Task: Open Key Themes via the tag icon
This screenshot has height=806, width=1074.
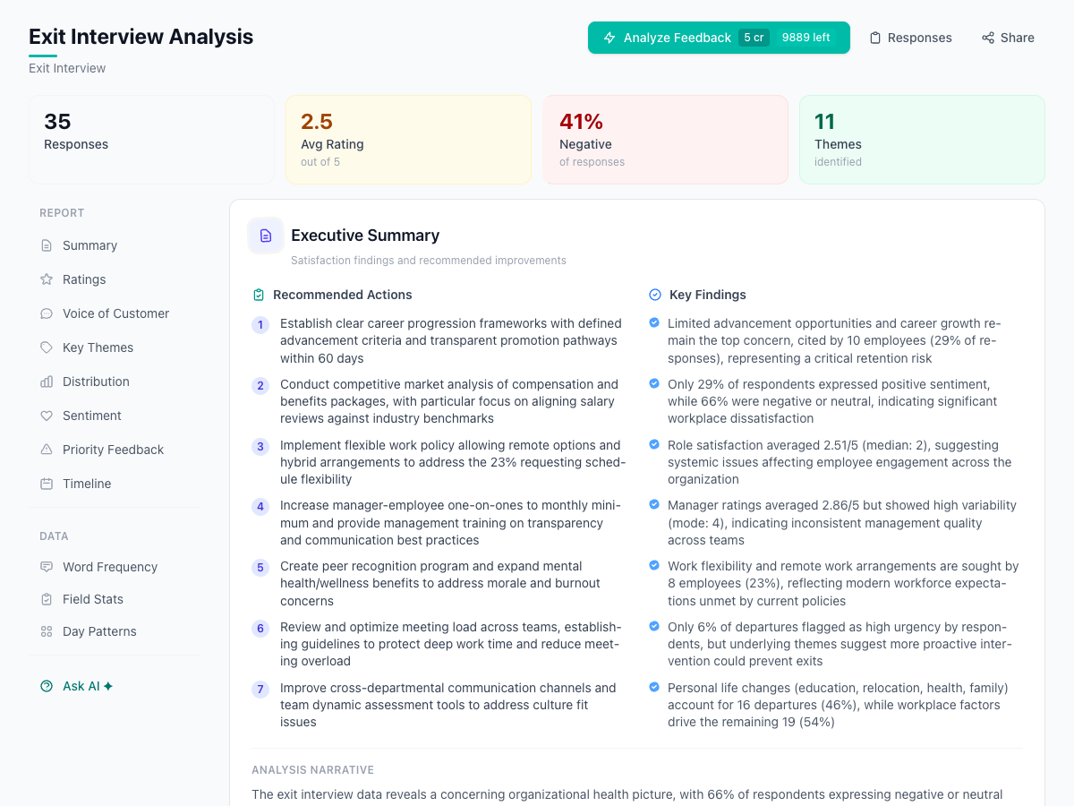Action: 46,347
